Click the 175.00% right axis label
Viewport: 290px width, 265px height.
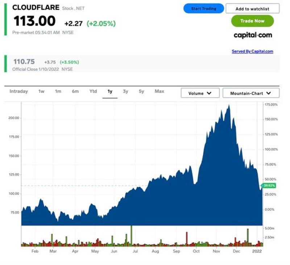[271, 105]
